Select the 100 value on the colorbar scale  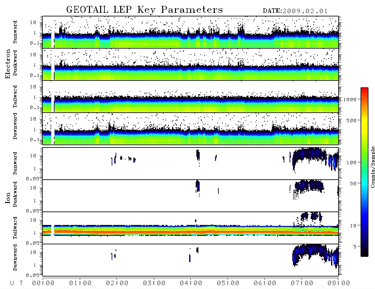click(351, 163)
